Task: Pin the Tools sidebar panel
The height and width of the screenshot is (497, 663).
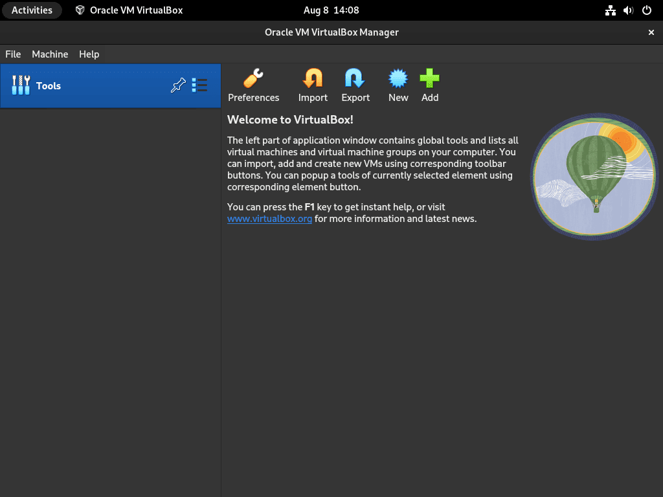Action: pos(178,85)
